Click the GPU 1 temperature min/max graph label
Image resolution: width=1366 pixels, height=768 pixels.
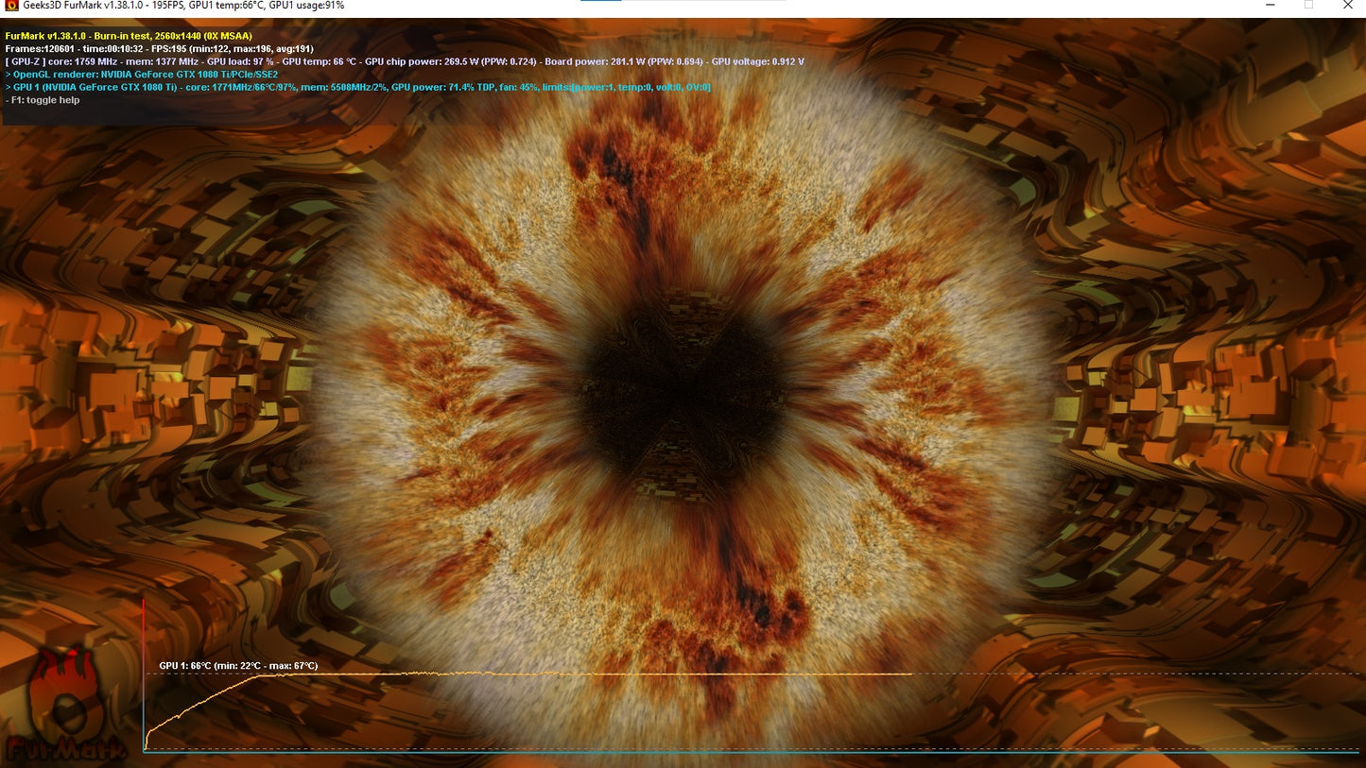(x=238, y=666)
